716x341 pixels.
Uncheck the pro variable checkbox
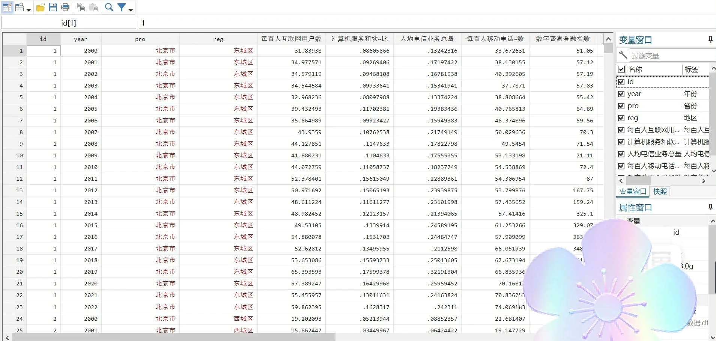click(x=621, y=106)
